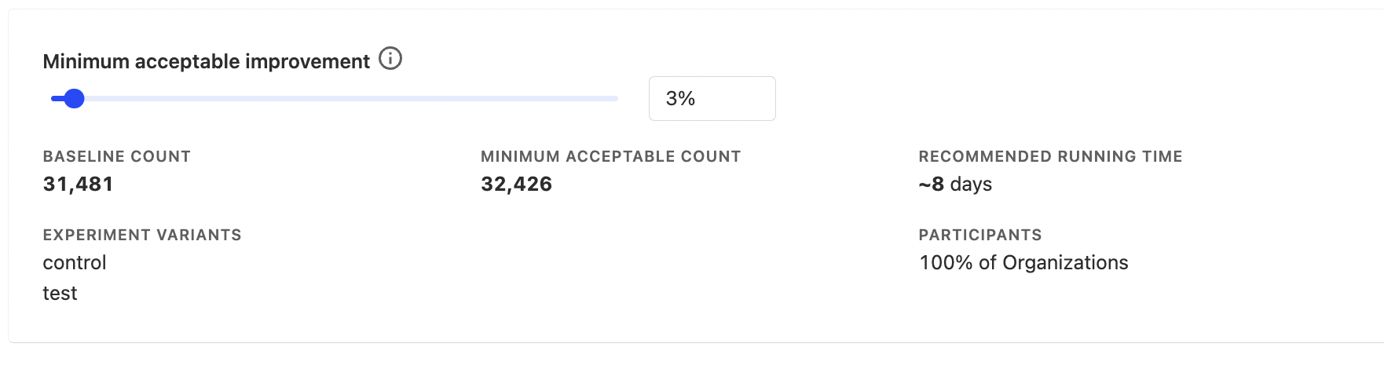The image size is (1384, 391).
Task: Click the 100% of Organizations text
Action: [1023, 262]
